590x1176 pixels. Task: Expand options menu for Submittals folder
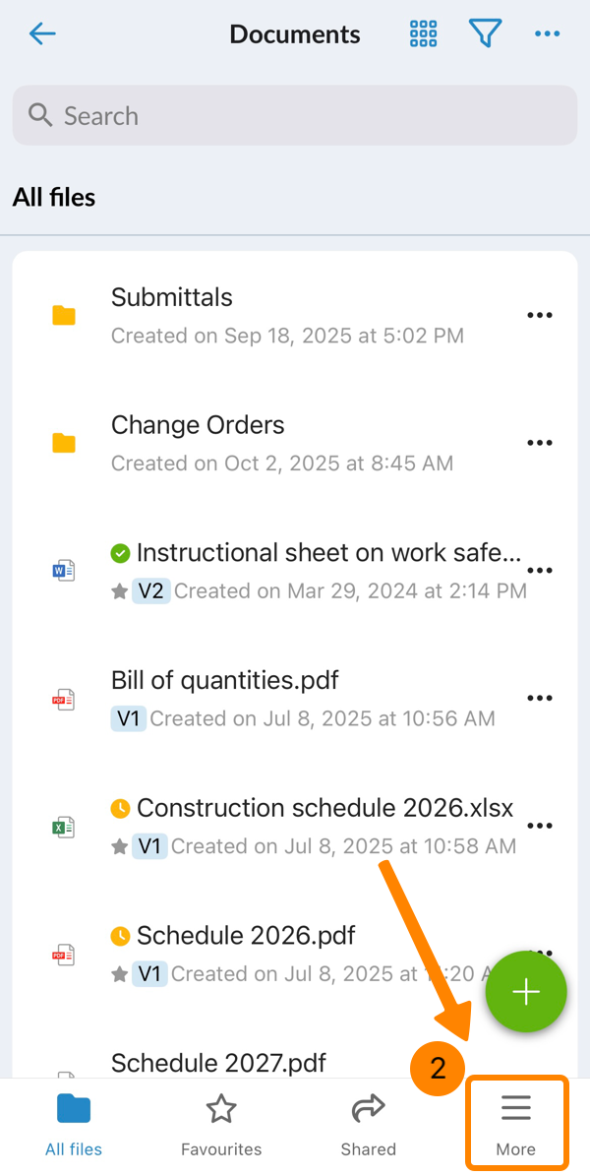pos(540,316)
